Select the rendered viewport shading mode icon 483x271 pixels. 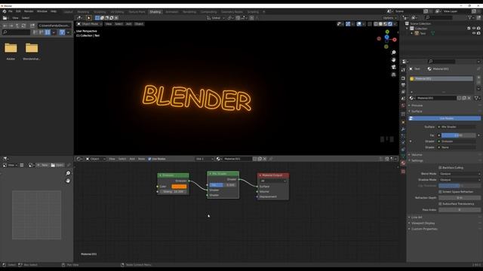pos(390,23)
